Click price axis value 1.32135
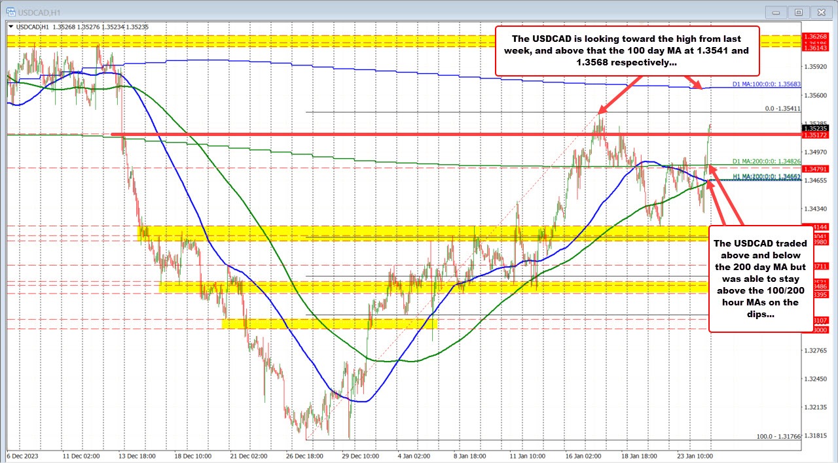This screenshot has width=838, height=463. [x=816, y=407]
